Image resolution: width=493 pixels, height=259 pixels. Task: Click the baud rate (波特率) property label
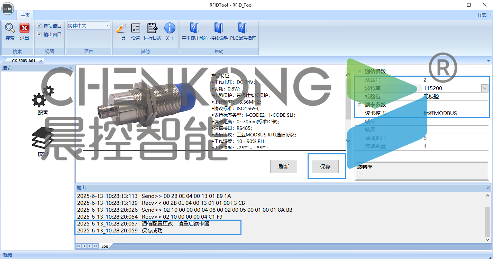373,88
